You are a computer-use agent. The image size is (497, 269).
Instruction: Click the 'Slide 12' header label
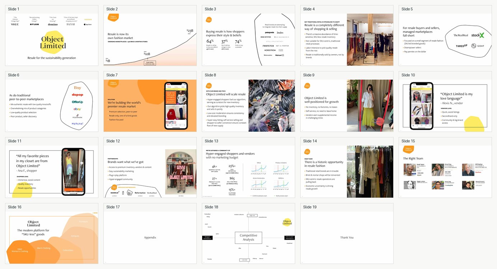coord(113,141)
